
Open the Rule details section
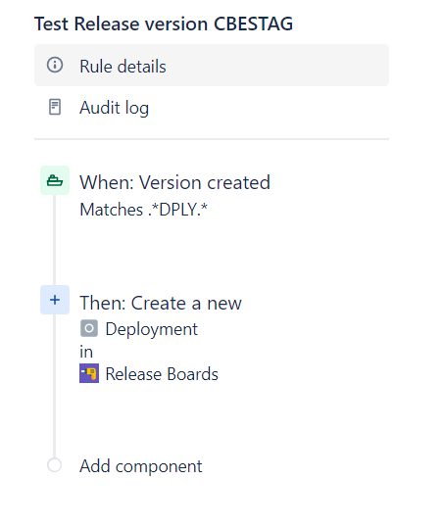tap(212, 66)
